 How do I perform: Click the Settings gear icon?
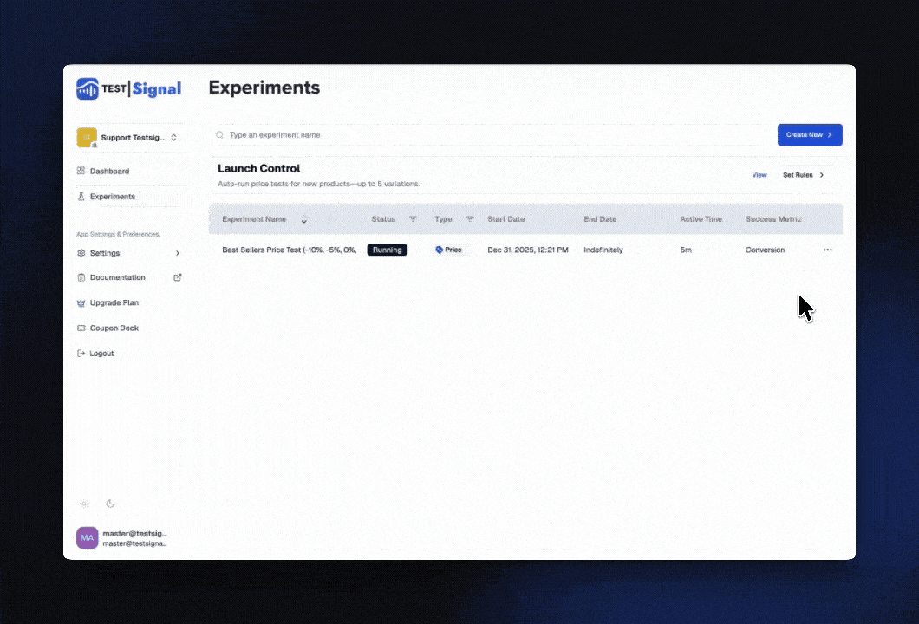[x=81, y=253]
